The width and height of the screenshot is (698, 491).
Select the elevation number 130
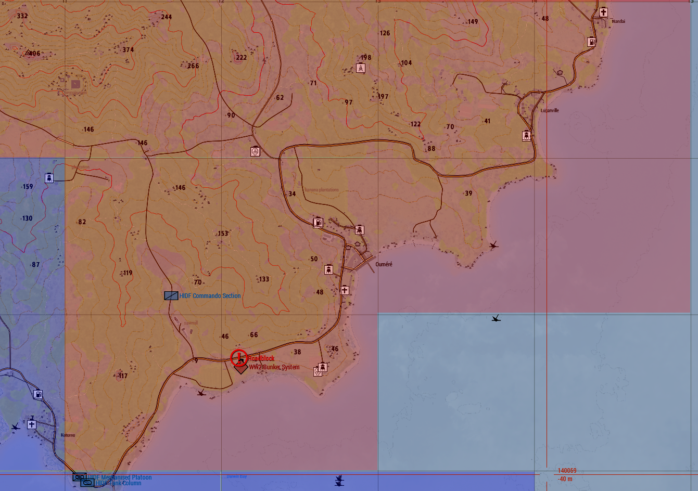coord(28,218)
